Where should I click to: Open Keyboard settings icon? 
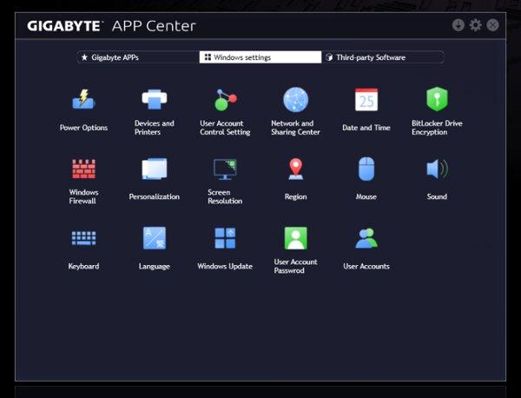tap(83, 238)
